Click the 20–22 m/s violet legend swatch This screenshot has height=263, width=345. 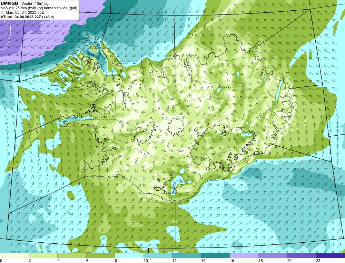302,256
